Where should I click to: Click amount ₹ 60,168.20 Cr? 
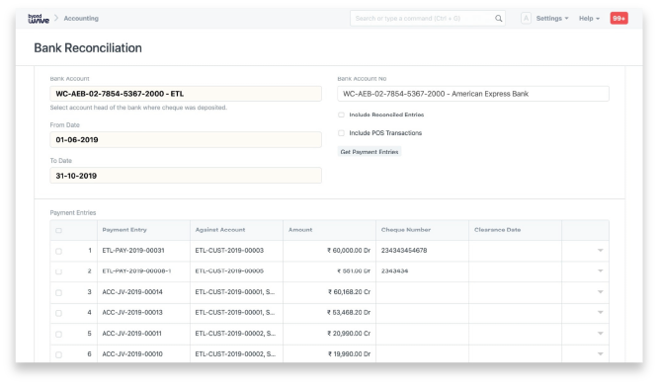click(349, 292)
